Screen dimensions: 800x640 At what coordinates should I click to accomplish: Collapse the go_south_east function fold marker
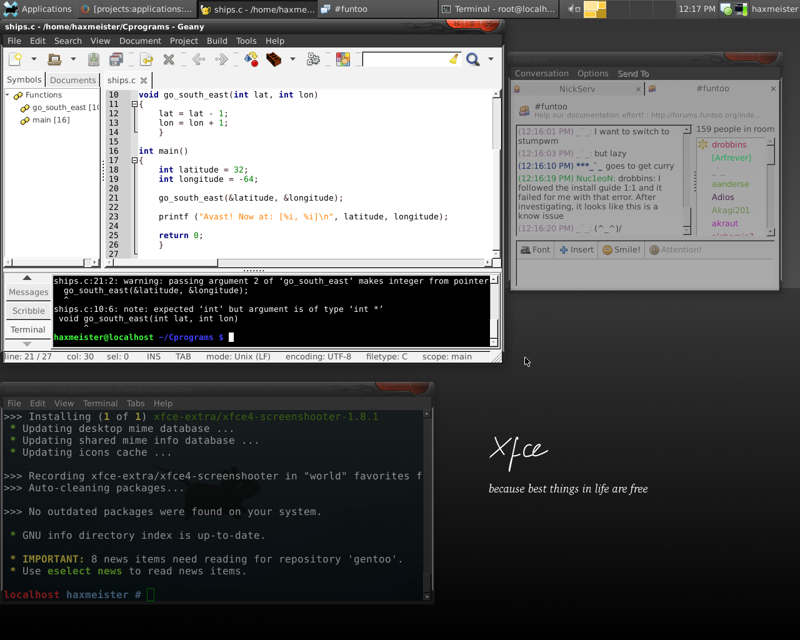click(134, 104)
